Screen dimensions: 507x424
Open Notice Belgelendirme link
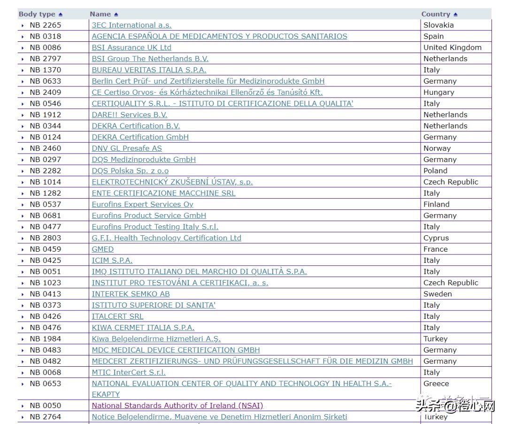tap(220, 417)
